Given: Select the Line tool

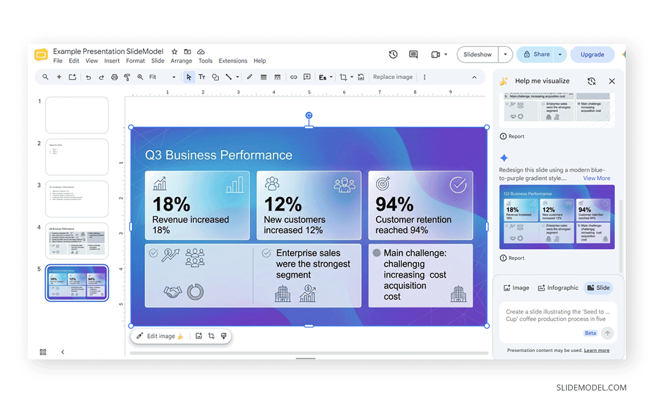Looking at the screenshot, I should [229, 77].
